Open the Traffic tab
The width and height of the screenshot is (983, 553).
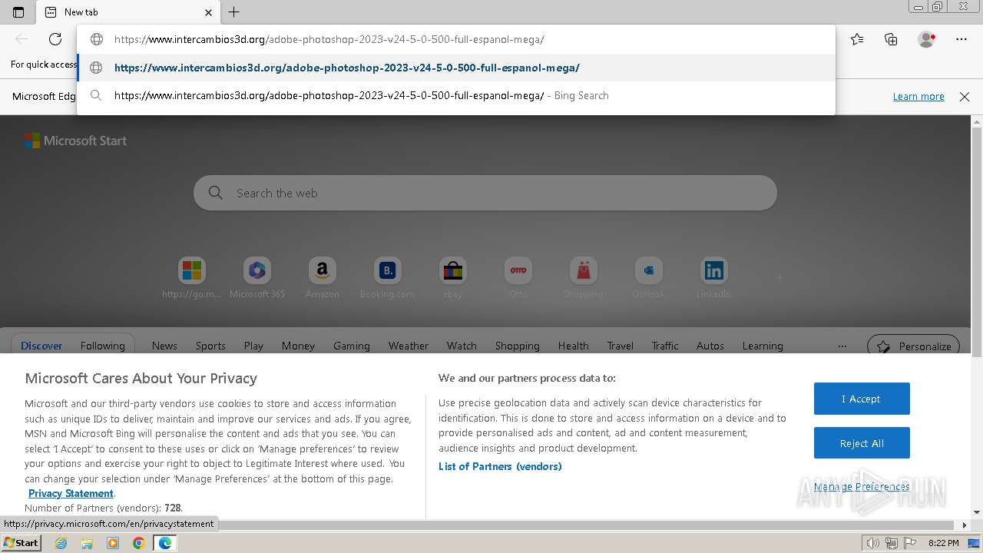pyautogui.click(x=665, y=346)
